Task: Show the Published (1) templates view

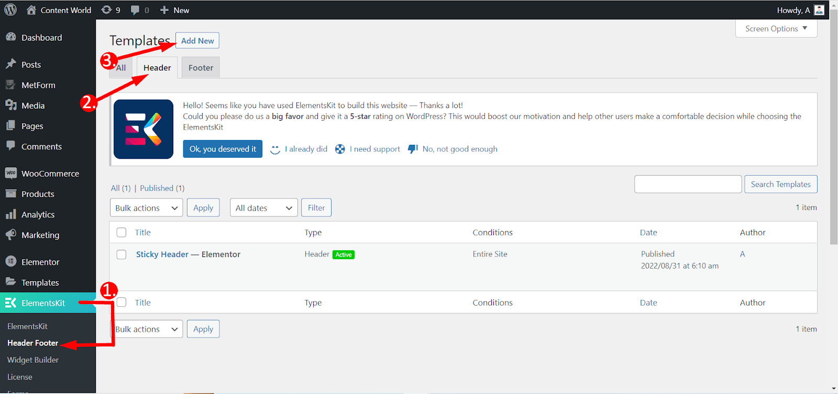Action: 162,188
